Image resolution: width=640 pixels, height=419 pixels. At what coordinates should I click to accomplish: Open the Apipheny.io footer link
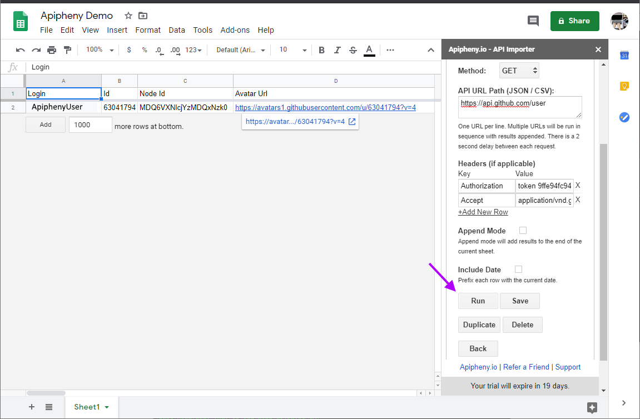(478, 367)
